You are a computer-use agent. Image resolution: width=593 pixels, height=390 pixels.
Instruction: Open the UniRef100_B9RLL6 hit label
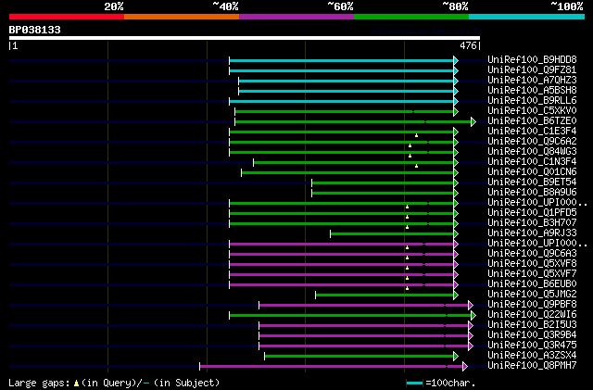click(532, 100)
